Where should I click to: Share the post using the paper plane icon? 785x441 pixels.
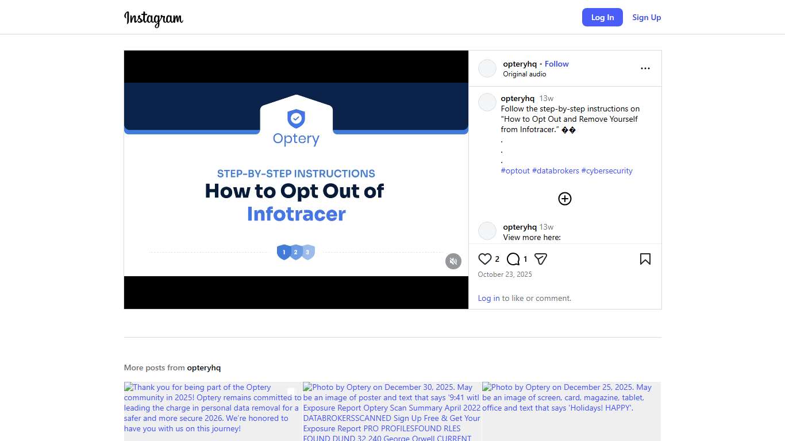(541, 259)
